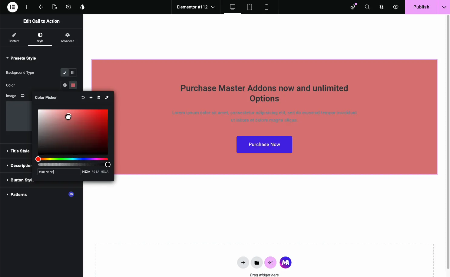
Task: Click the hex color input field
Action: [x=59, y=172]
